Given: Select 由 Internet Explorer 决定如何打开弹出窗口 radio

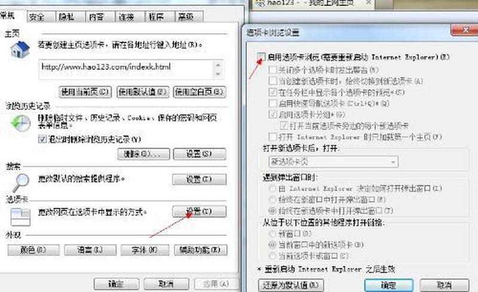Looking at the screenshot, I should pos(272,189).
